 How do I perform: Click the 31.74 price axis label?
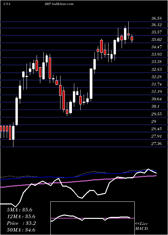tap(157, 84)
